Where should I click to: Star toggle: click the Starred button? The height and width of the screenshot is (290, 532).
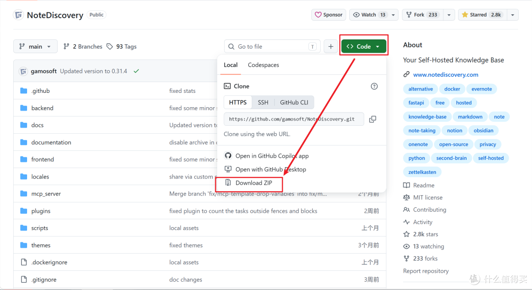coord(482,15)
